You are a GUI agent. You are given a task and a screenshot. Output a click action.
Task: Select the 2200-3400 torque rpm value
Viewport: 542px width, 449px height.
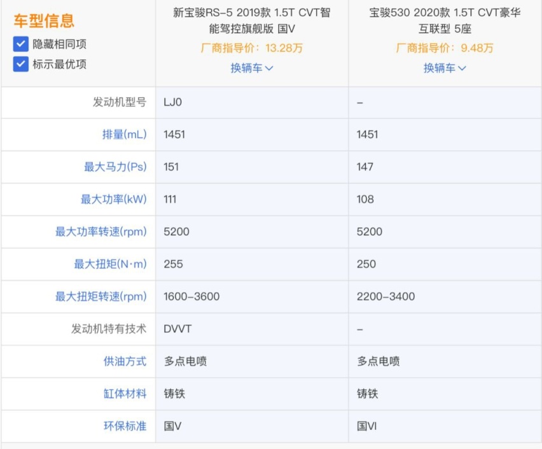386,296
